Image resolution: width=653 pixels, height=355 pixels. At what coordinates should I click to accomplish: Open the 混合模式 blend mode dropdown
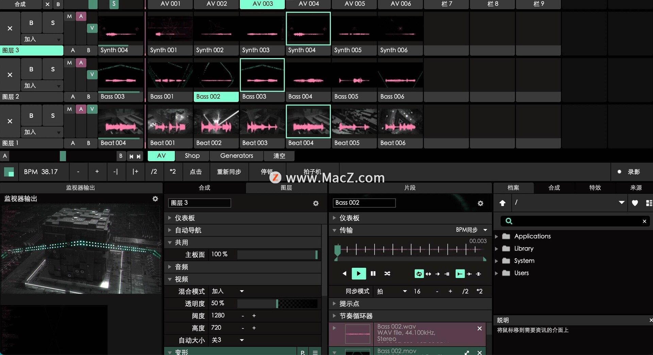click(242, 291)
